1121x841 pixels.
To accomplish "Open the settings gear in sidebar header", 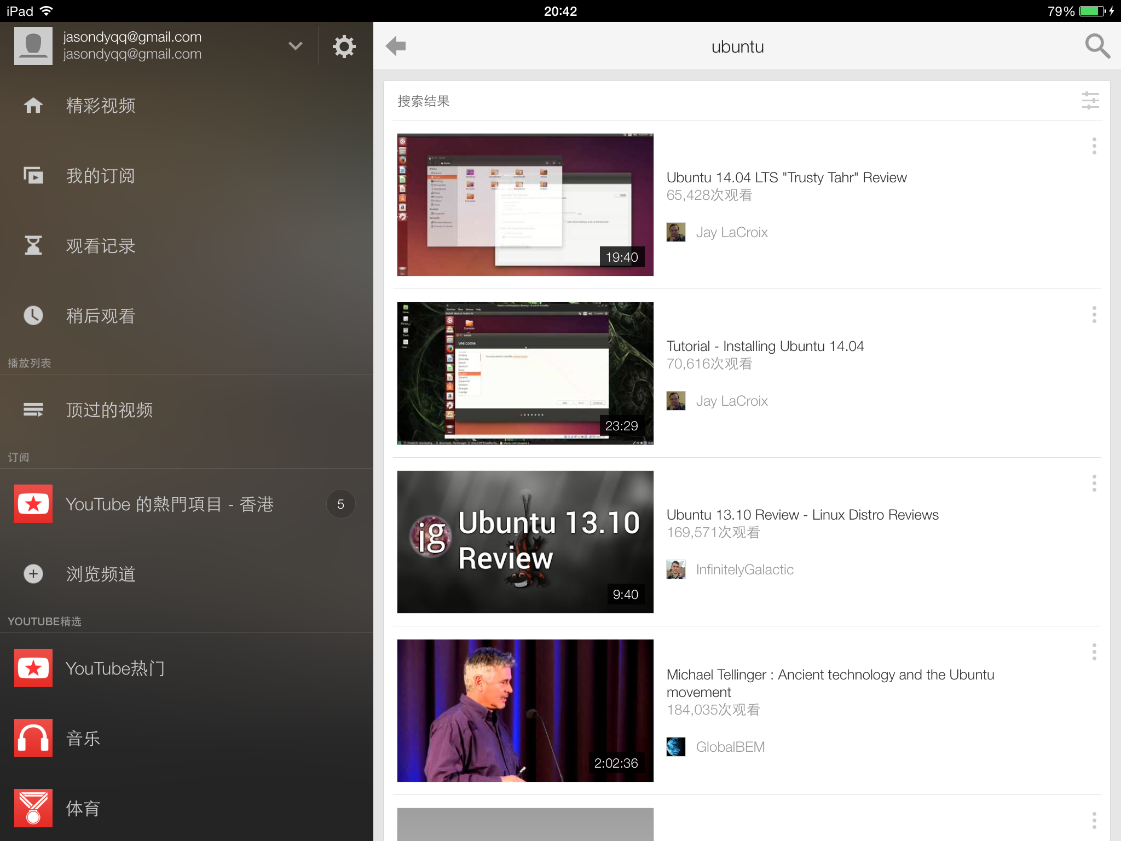I will tap(344, 46).
